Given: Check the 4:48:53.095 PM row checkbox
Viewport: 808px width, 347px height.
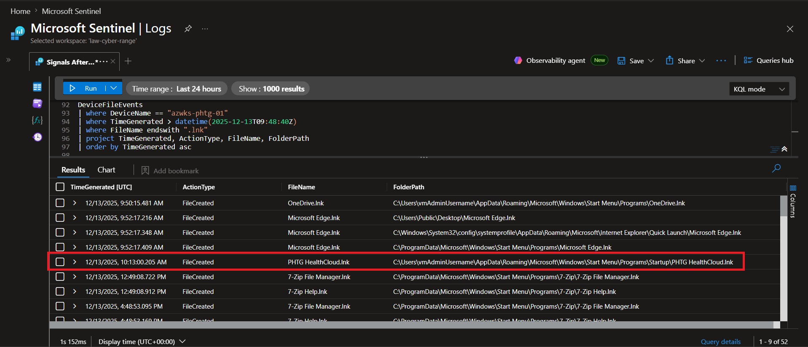Looking at the screenshot, I should (60, 306).
